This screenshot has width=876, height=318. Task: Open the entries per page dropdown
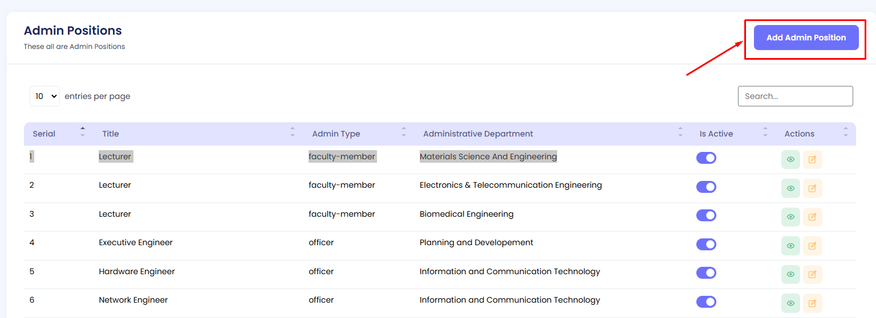44,96
